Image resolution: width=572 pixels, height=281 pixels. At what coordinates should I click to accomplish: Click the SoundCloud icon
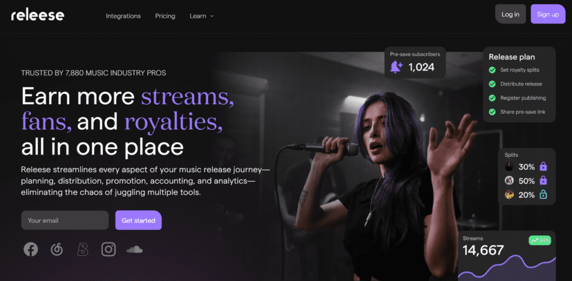click(134, 249)
